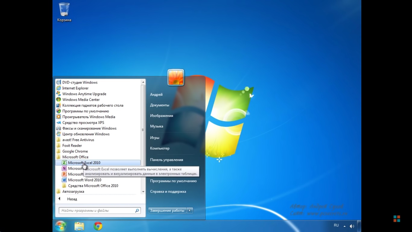
Task: Open the volume control in the tray
Action: pos(352,225)
